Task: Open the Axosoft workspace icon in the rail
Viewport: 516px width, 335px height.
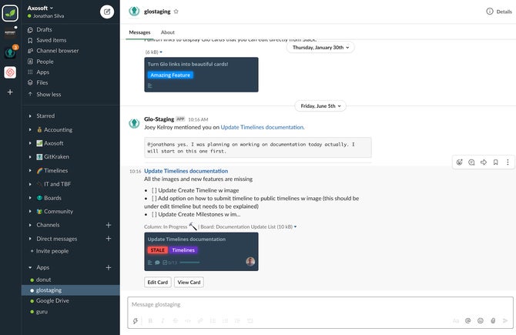Action: pos(10,13)
